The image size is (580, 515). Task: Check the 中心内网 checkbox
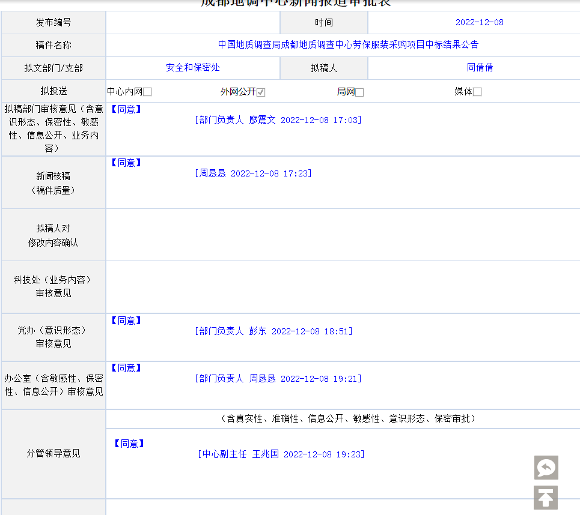[x=147, y=92]
